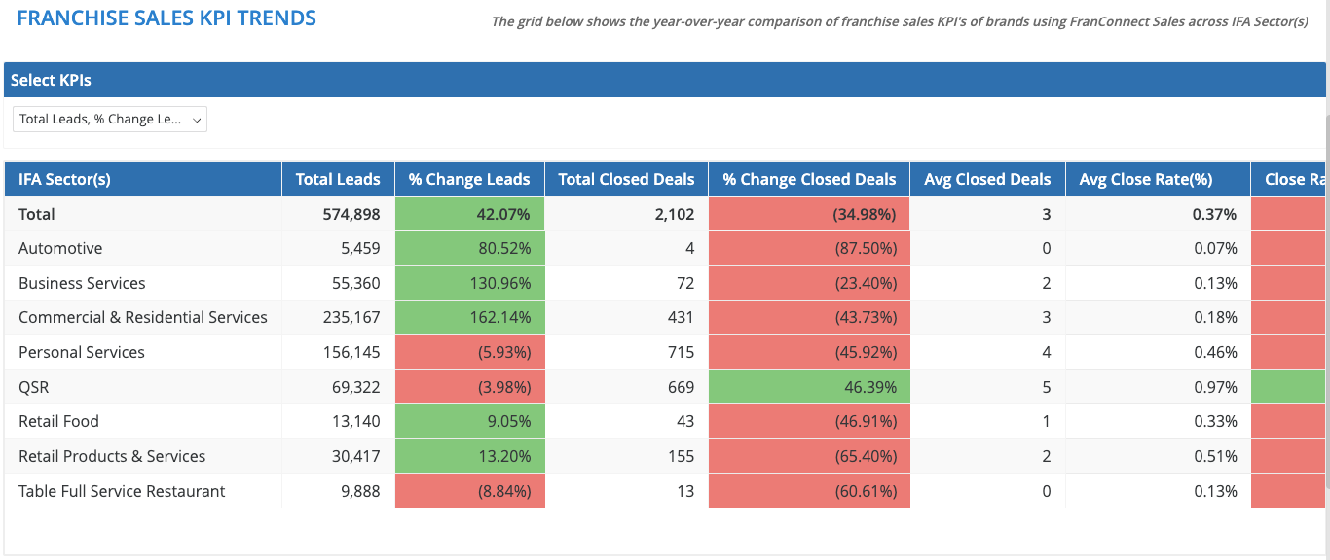Screen dimensions: 1330x560
Task: Select the Automotive sector row label
Action: click(60, 248)
